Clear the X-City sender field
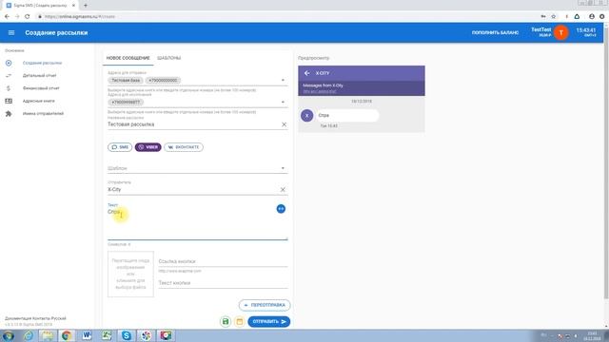This screenshot has width=609, height=342. (x=283, y=190)
